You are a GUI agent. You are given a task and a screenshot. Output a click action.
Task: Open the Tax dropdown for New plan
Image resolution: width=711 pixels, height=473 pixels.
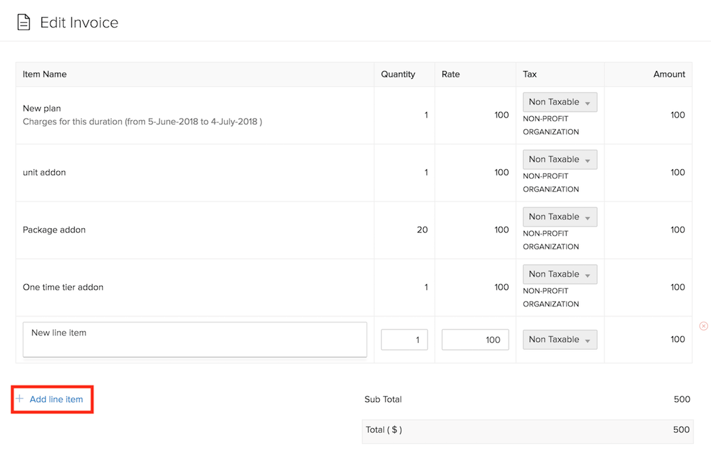pyautogui.click(x=559, y=102)
